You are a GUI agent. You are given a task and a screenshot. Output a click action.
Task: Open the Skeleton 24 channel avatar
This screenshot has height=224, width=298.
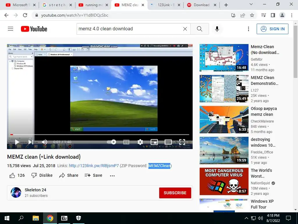[16, 192]
